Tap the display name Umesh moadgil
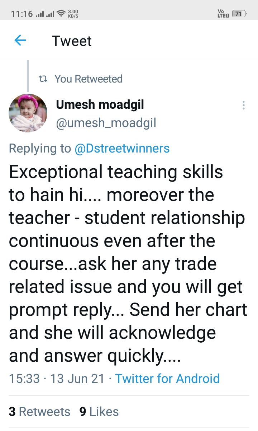The image size is (258, 431). (100, 105)
